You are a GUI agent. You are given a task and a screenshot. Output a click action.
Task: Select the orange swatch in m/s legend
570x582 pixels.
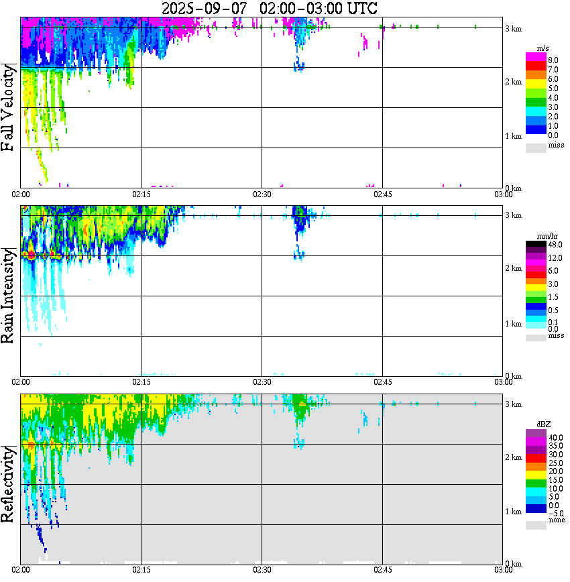(x=536, y=75)
